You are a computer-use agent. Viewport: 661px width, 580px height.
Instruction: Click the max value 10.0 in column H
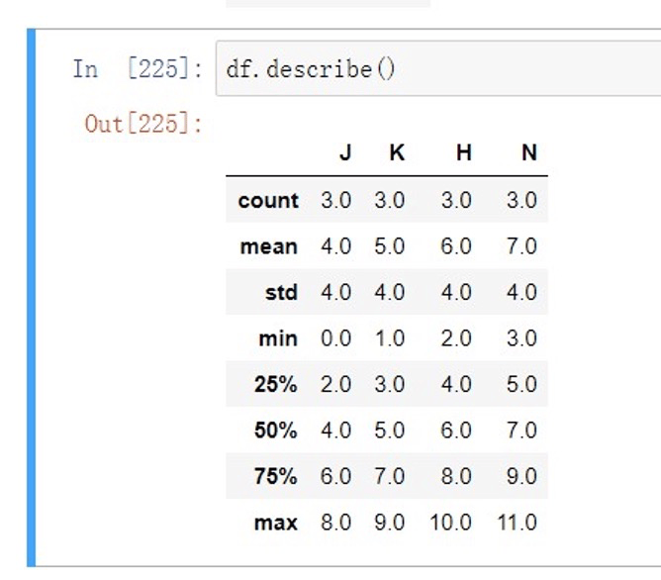coord(450,523)
